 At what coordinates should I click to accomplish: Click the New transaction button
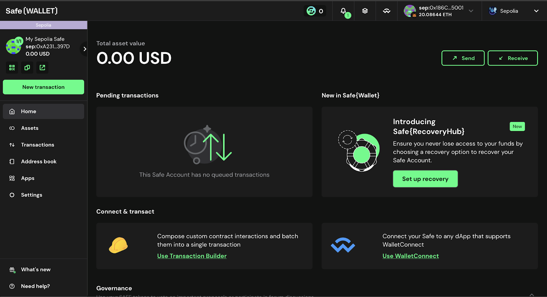point(43,87)
